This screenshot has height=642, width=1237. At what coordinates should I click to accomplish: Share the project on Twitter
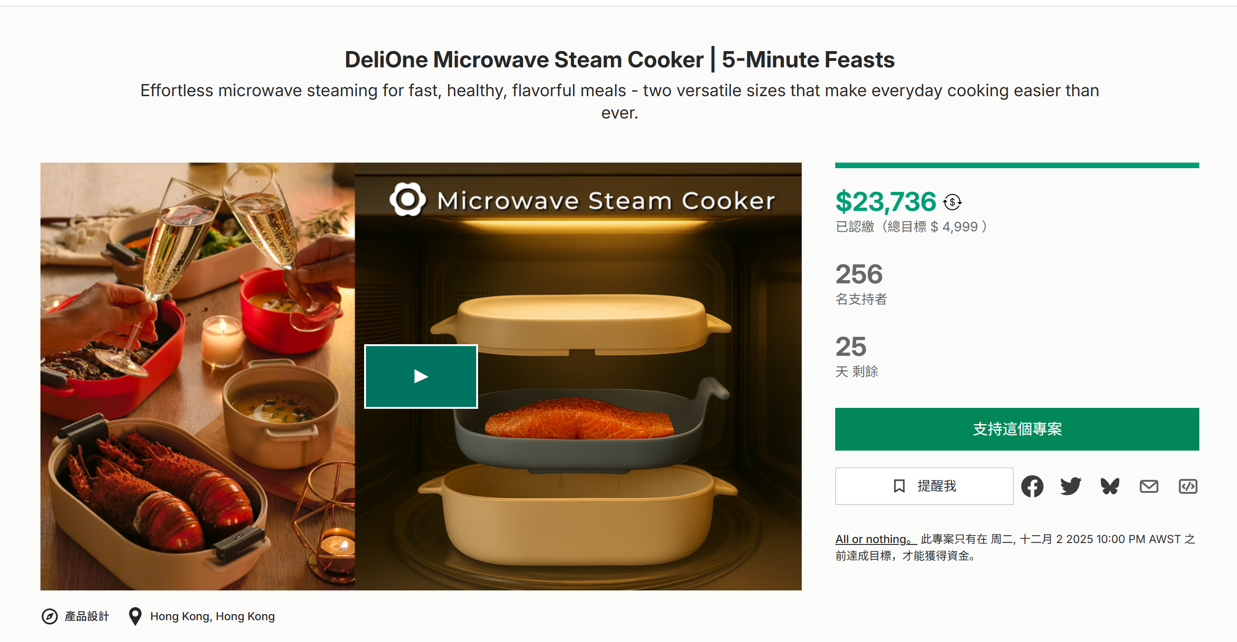[x=1071, y=486]
